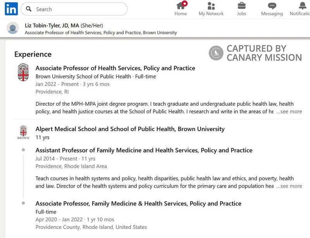Screen dimensions: 310x238
Task: Go to the Jobs briefcase icon
Action: [241, 6]
